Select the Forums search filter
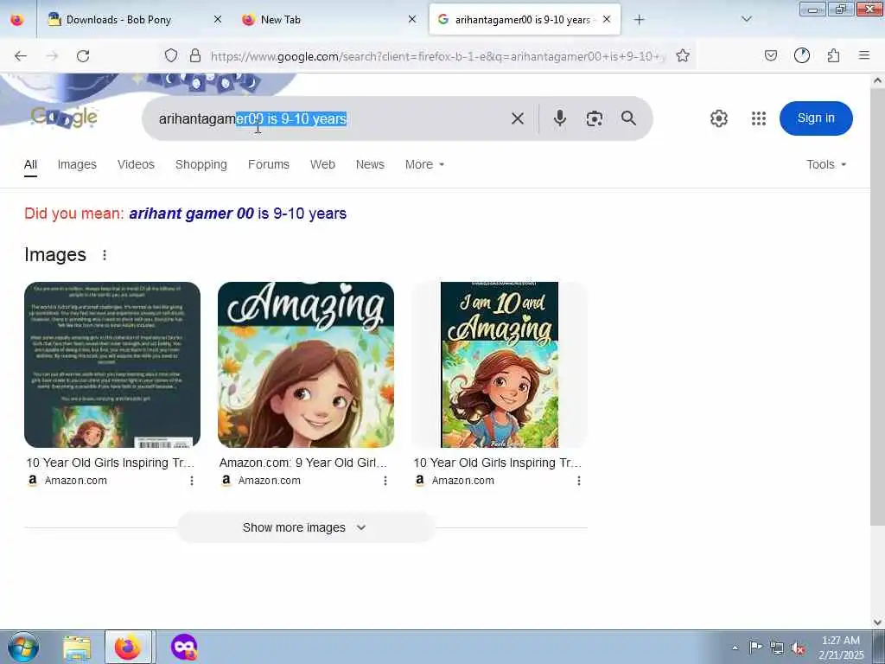 coord(269,164)
